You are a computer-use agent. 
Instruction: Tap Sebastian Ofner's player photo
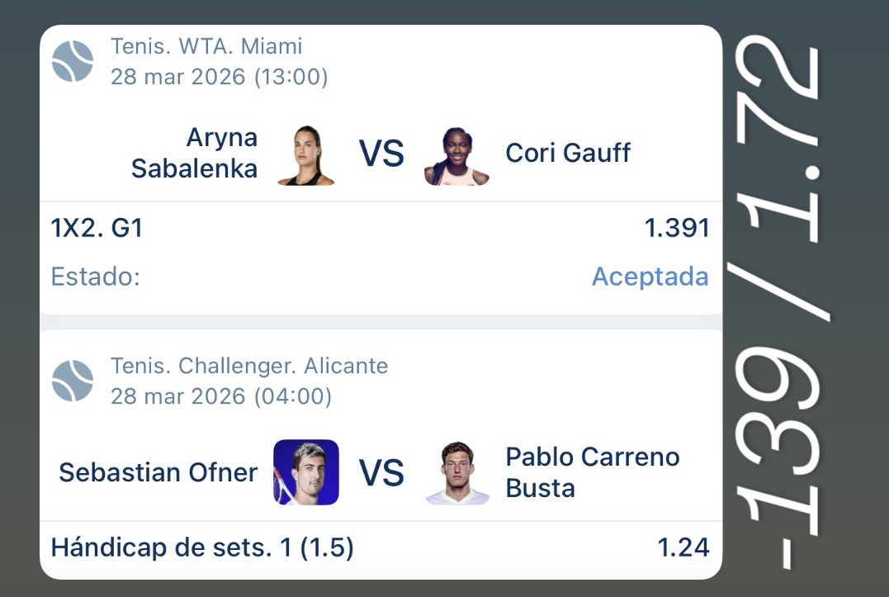[x=306, y=472]
